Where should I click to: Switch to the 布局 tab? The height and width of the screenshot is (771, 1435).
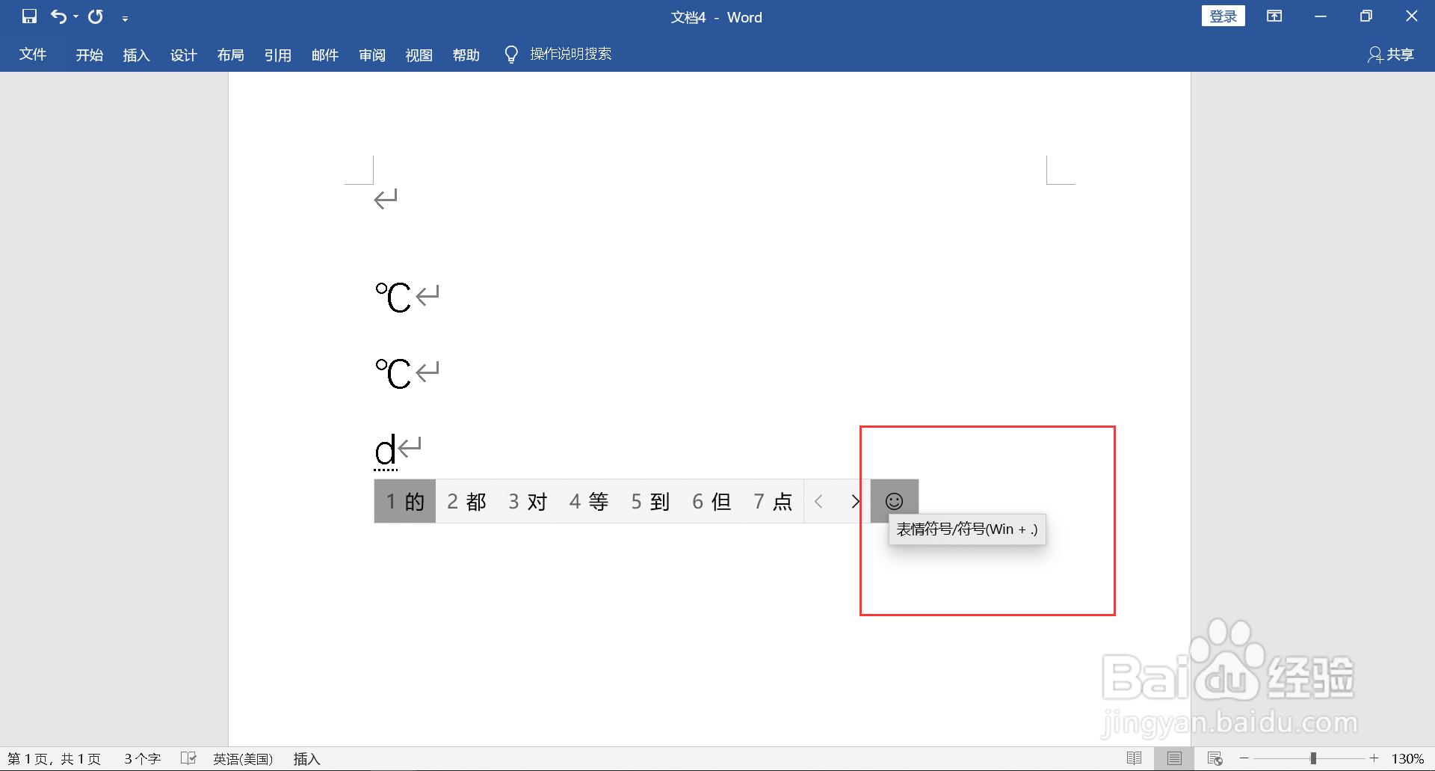pos(230,55)
